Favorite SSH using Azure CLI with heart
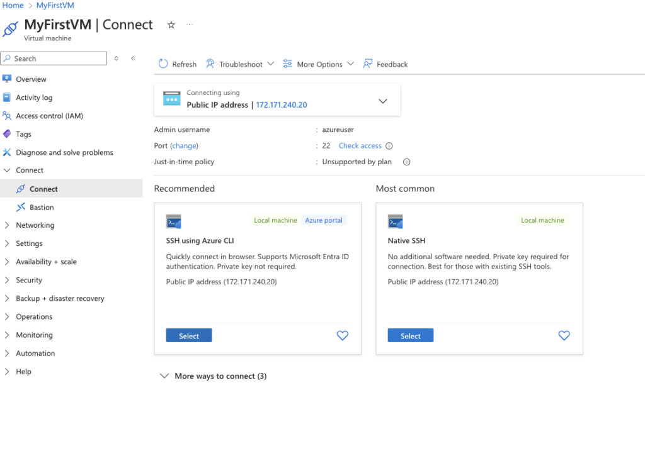 [342, 336]
